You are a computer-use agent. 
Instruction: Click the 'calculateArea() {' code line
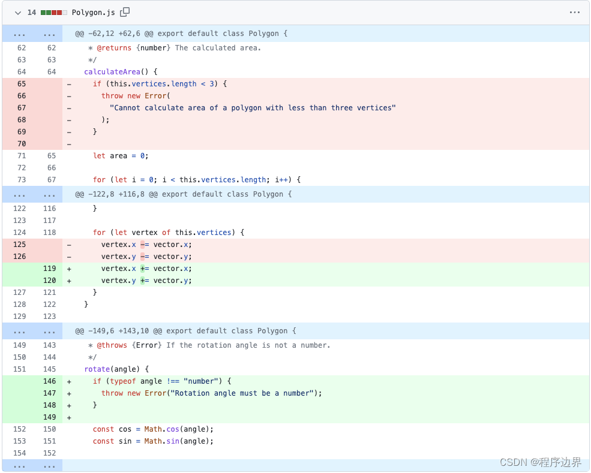coord(121,72)
